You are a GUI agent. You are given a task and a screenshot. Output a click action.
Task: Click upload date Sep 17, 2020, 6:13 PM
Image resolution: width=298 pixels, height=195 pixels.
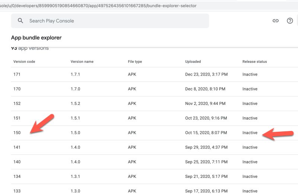[206, 191]
